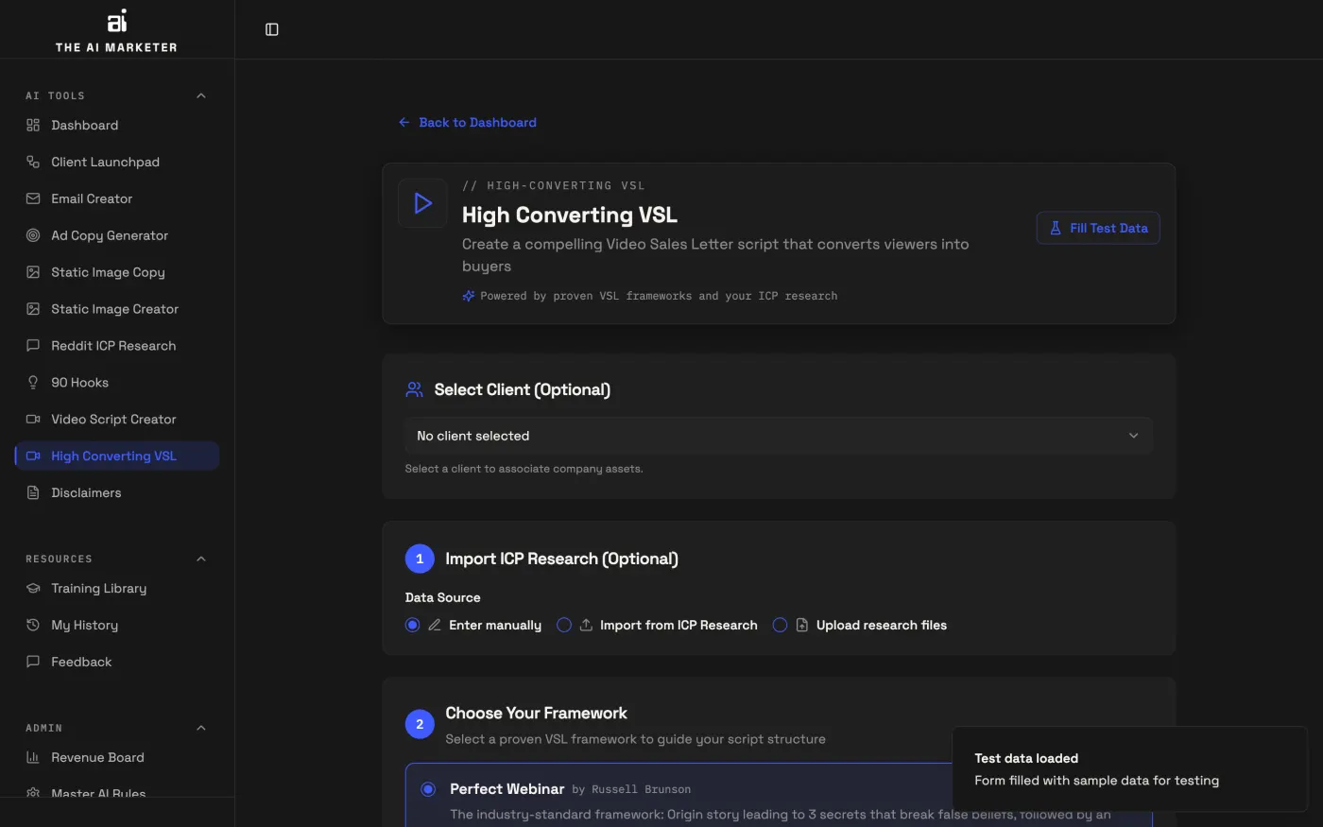Click the Training Library graduation cap icon
This screenshot has width=1323, height=827.
coord(33,588)
